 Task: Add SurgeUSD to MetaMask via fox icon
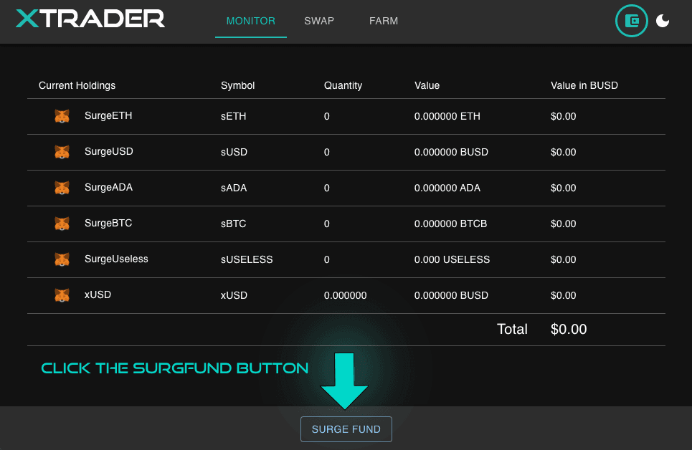pyautogui.click(x=62, y=152)
